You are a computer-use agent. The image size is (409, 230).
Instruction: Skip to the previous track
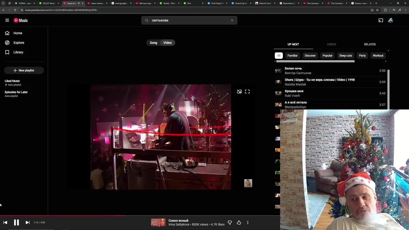pos(5,222)
